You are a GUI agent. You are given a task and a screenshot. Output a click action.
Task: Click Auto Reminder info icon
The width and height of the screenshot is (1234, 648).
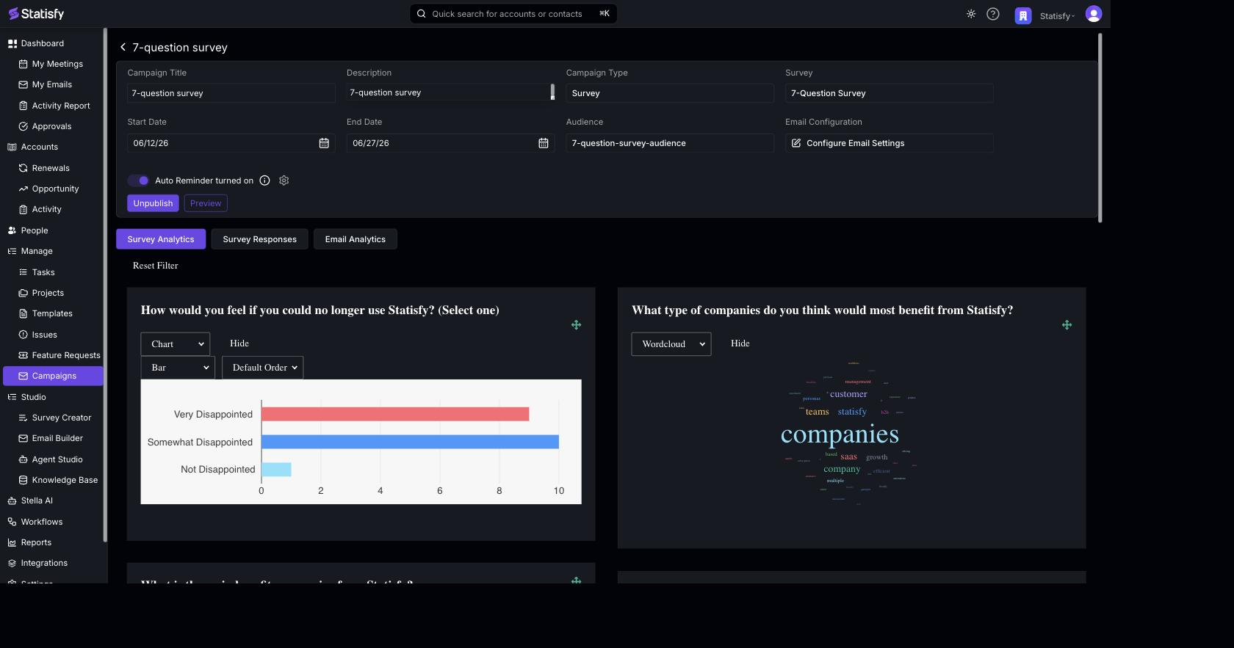(x=264, y=181)
